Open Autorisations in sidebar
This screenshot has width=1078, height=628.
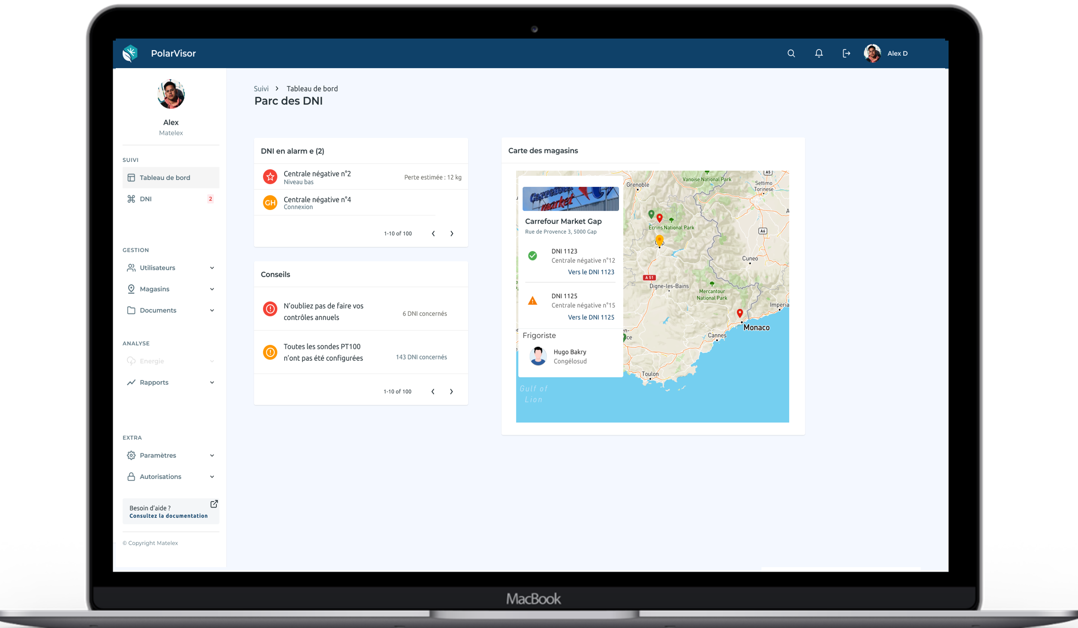point(171,476)
